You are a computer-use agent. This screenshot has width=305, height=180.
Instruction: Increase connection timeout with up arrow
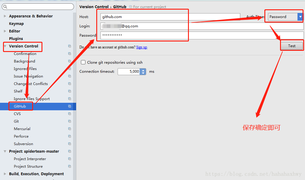pos(143,70)
